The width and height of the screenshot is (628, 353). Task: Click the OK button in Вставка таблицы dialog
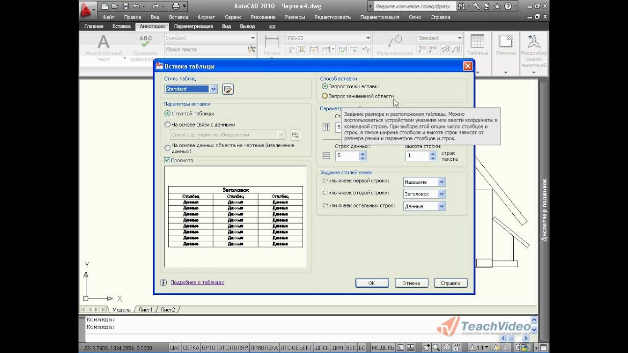click(372, 283)
